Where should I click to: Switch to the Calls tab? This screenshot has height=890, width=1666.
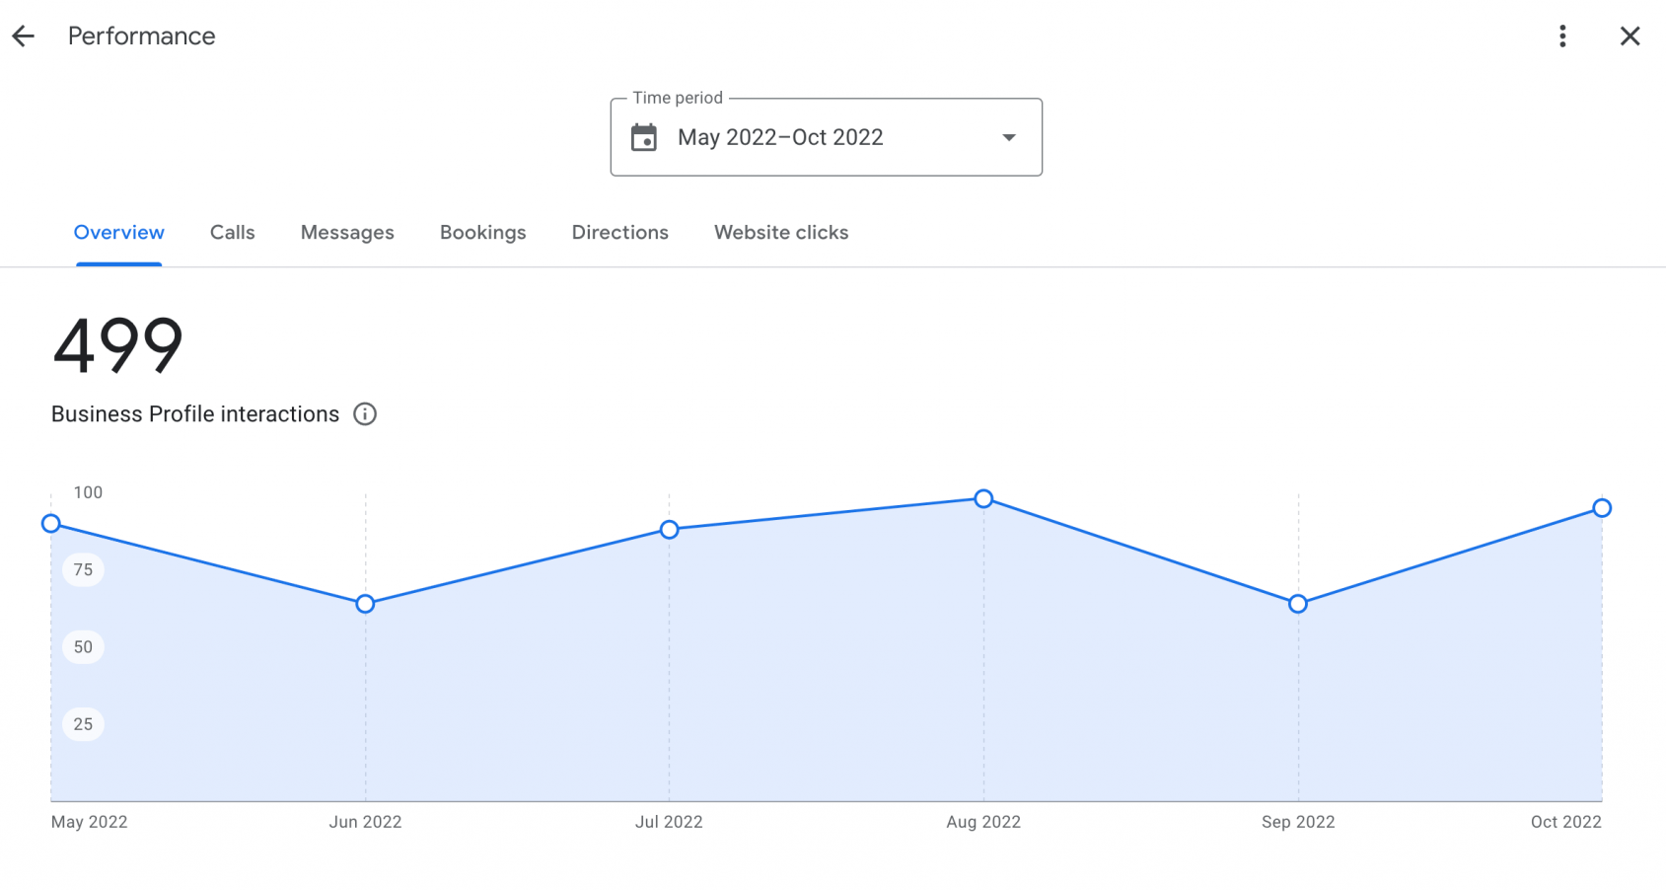232,232
